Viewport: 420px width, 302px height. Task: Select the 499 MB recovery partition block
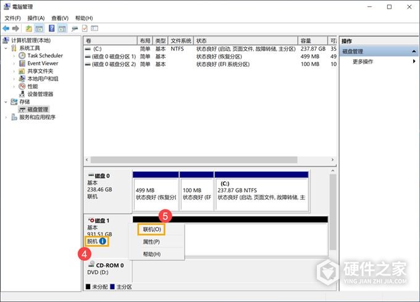[x=156, y=191]
